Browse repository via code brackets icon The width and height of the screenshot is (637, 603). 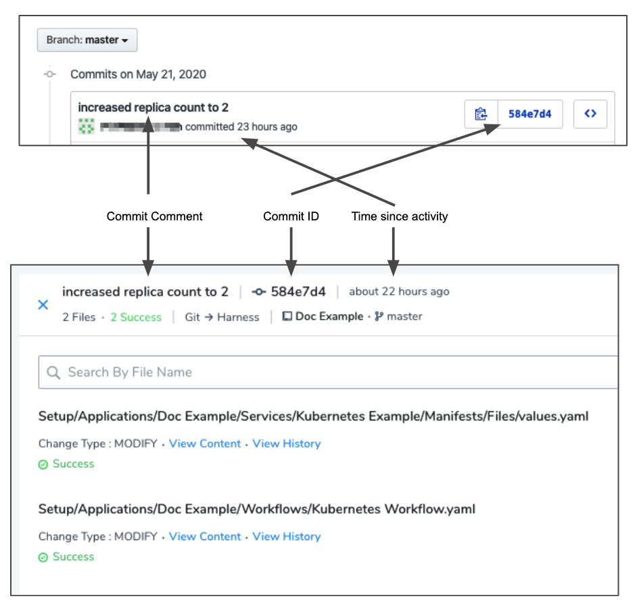[590, 114]
